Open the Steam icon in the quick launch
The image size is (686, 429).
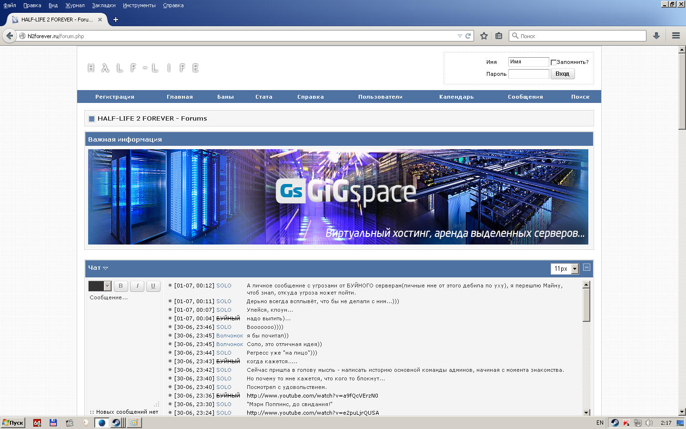(116, 423)
